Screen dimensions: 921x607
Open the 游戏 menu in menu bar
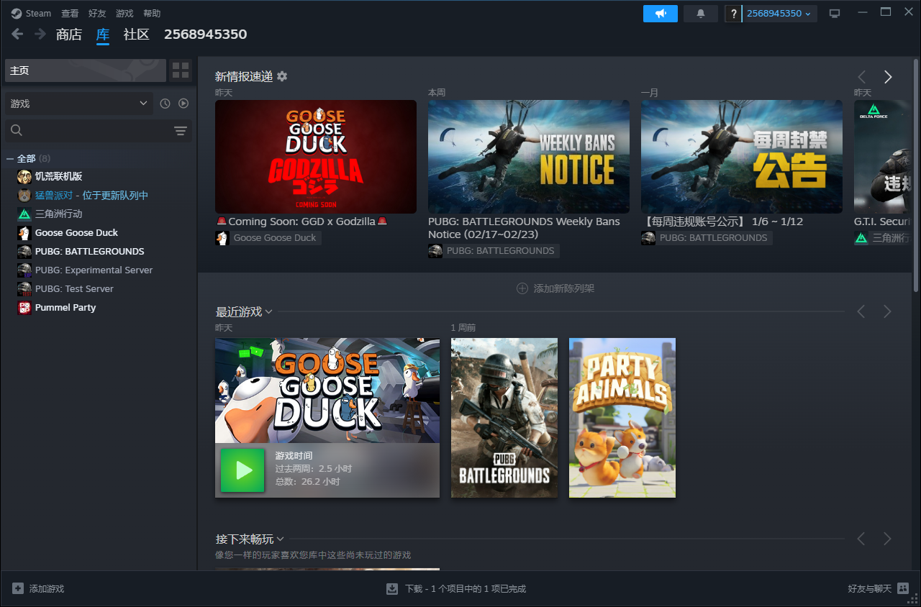pos(124,14)
